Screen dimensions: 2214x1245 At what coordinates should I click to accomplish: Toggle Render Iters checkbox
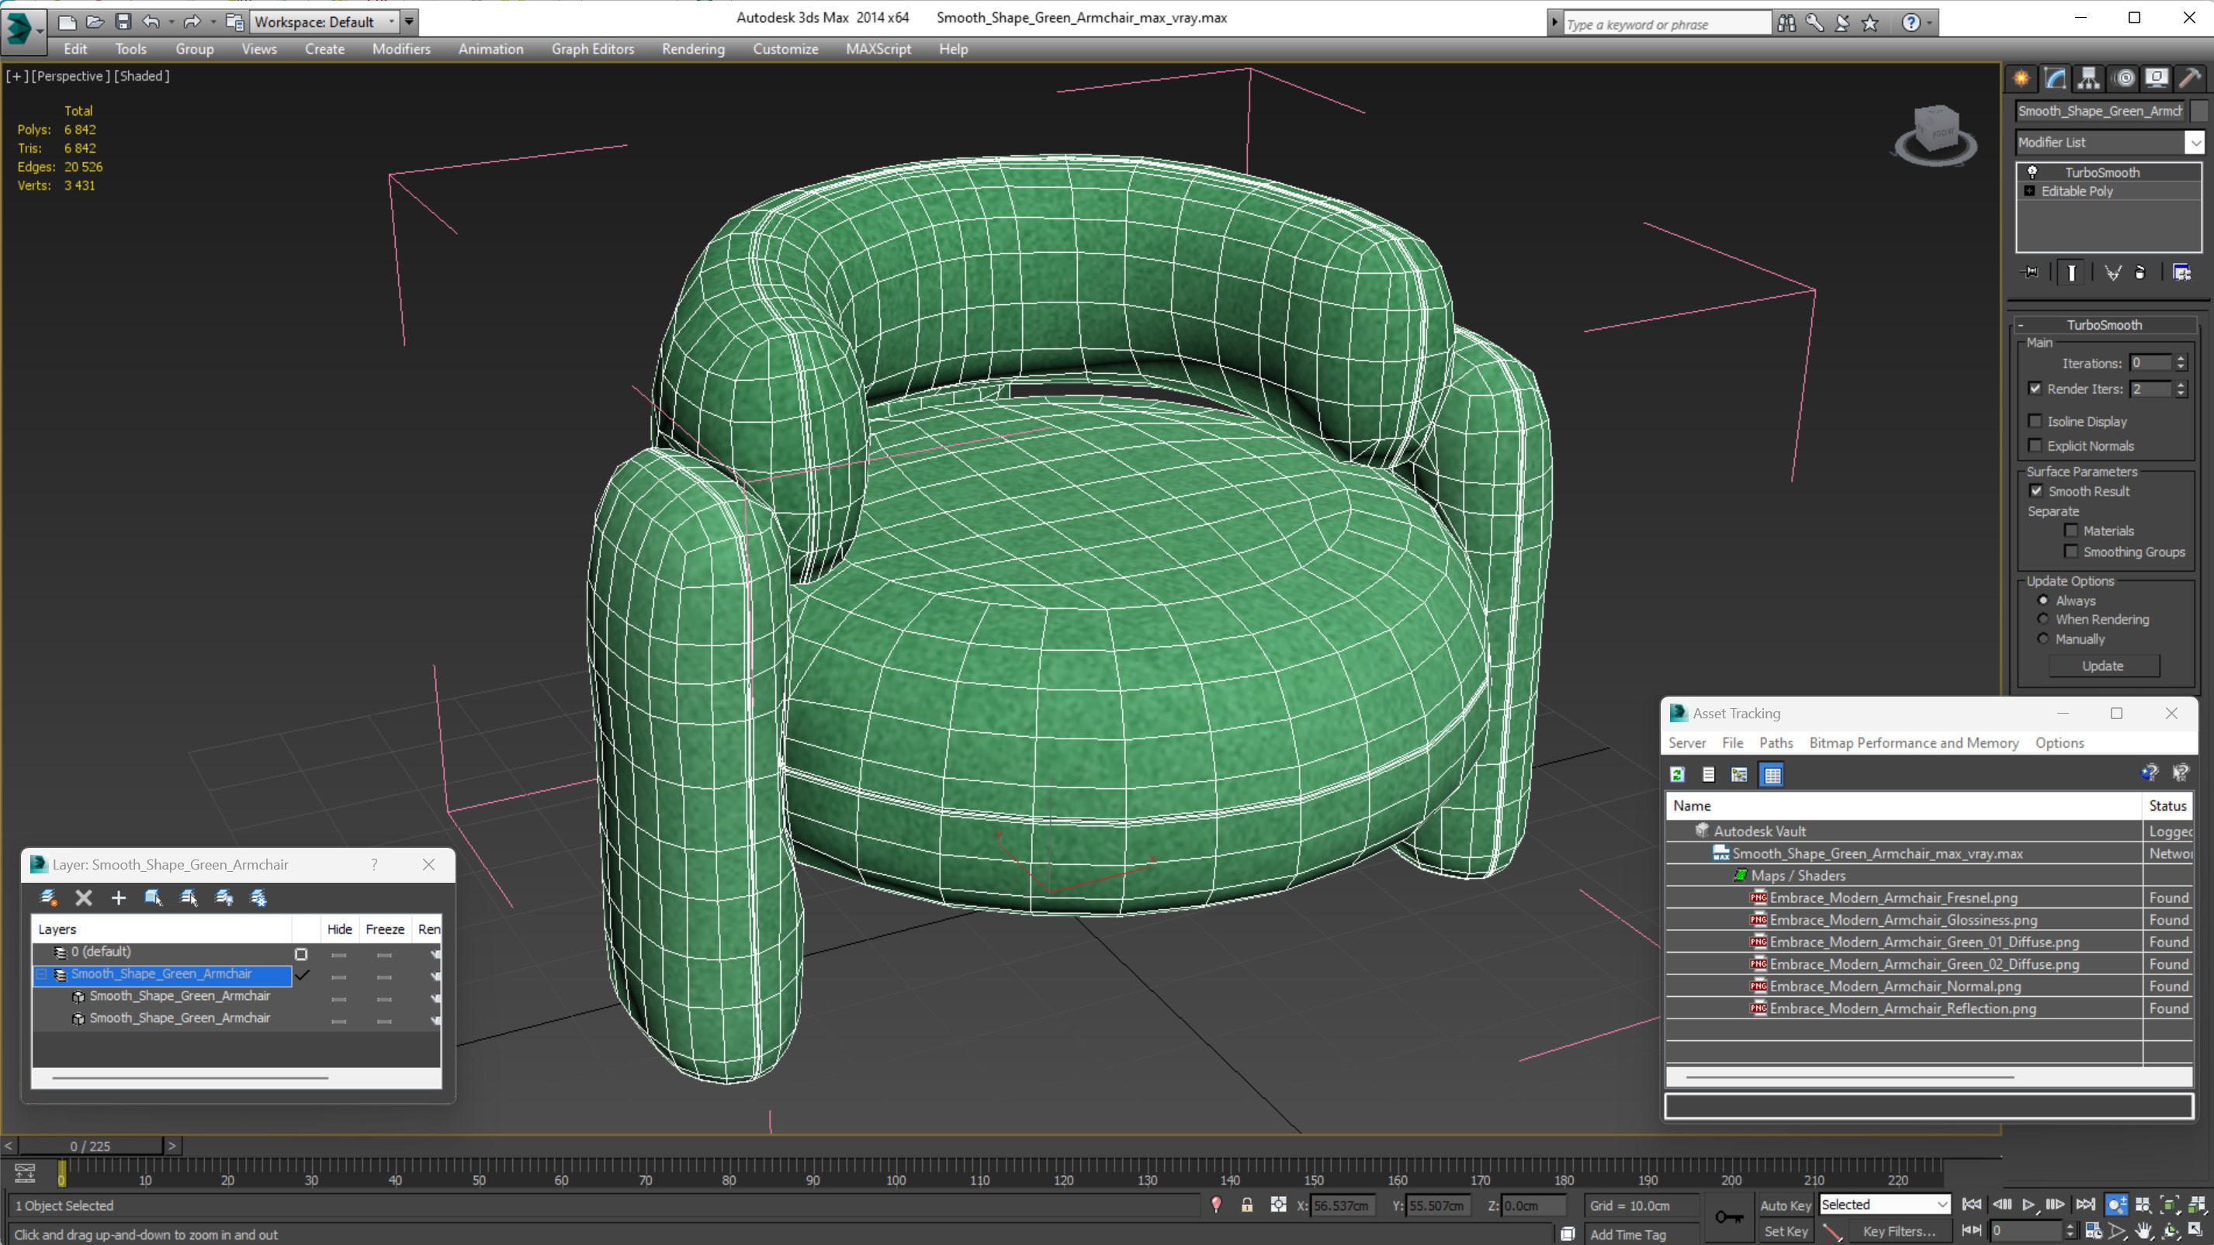[x=2035, y=389]
